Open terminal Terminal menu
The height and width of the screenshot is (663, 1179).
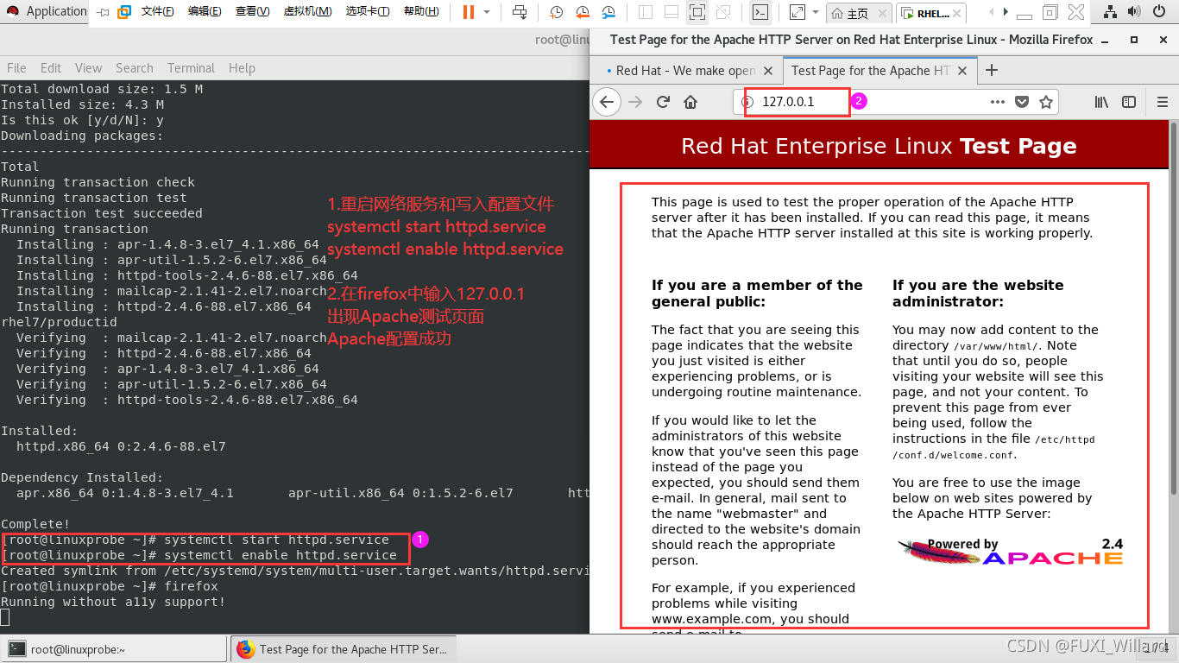tap(191, 68)
